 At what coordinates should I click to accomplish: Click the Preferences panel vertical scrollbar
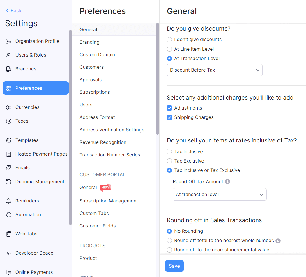(158, 79)
